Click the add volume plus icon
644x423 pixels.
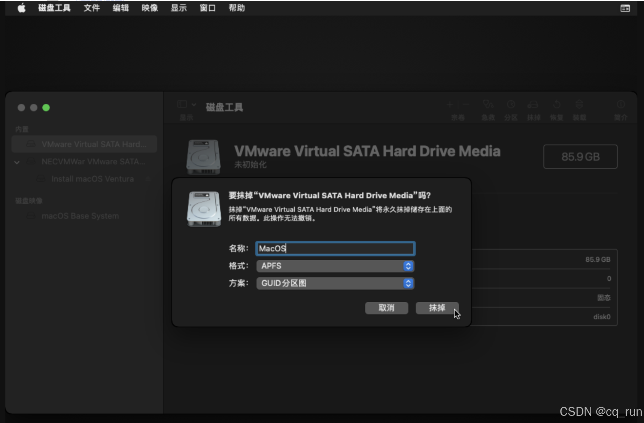450,104
